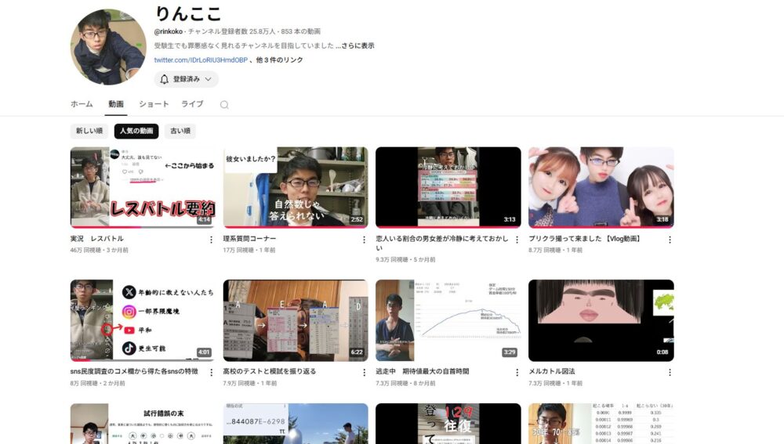Click the sns特徴 4:01 video thumbnail
This screenshot has width=784, height=444.
point(143,320)
